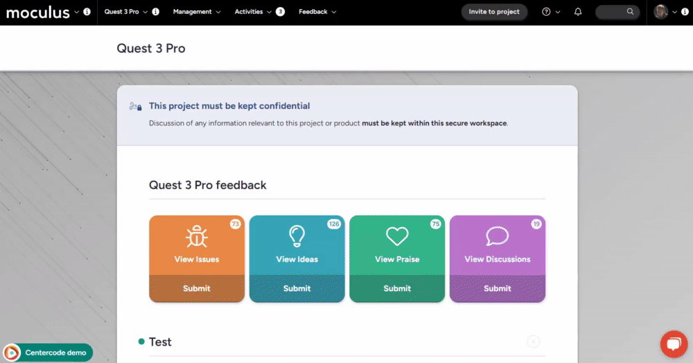Click the confidential lock icon
The height and width of the screenshot is (363, 693).
tap(135, 107)
